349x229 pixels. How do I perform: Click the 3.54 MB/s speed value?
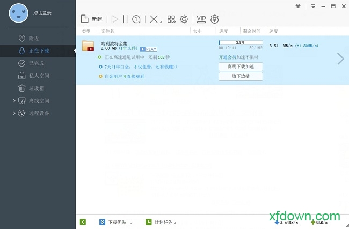281,46
